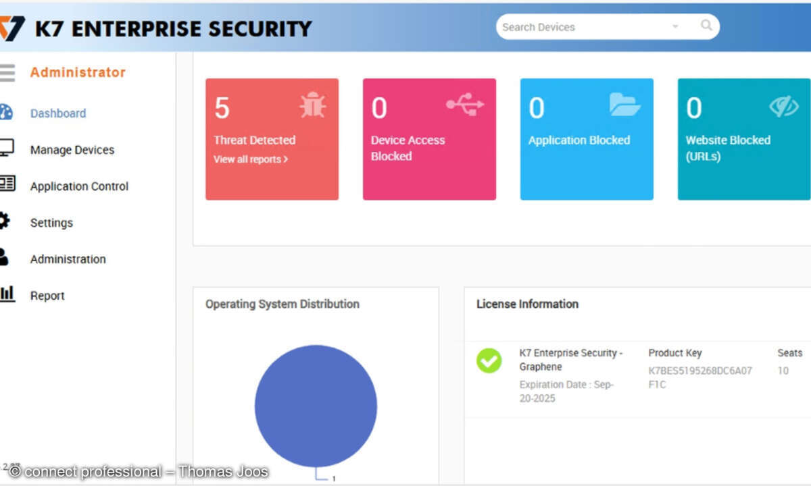Click the Threat Detected count 5
This screenshot has height=486, width=811.
(222, 108)
